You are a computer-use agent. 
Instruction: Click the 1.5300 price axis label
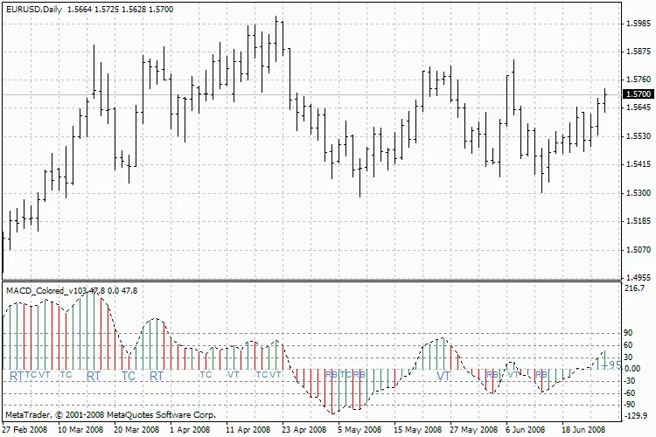pos(638,192)
